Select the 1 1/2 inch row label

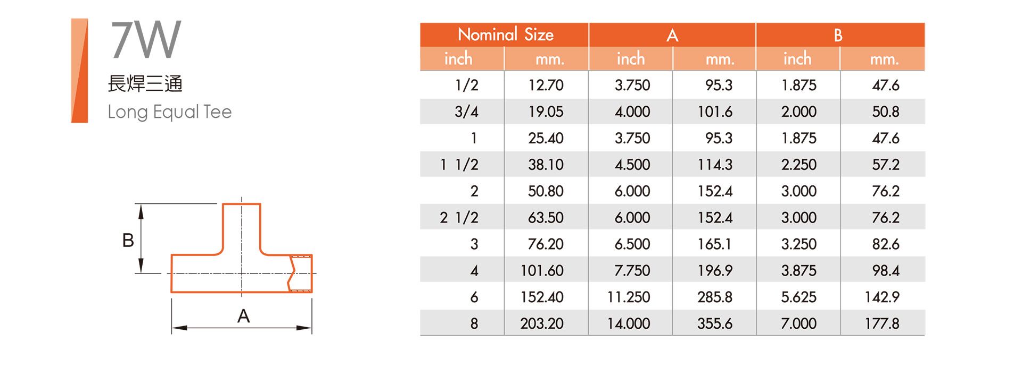(459, 165)
